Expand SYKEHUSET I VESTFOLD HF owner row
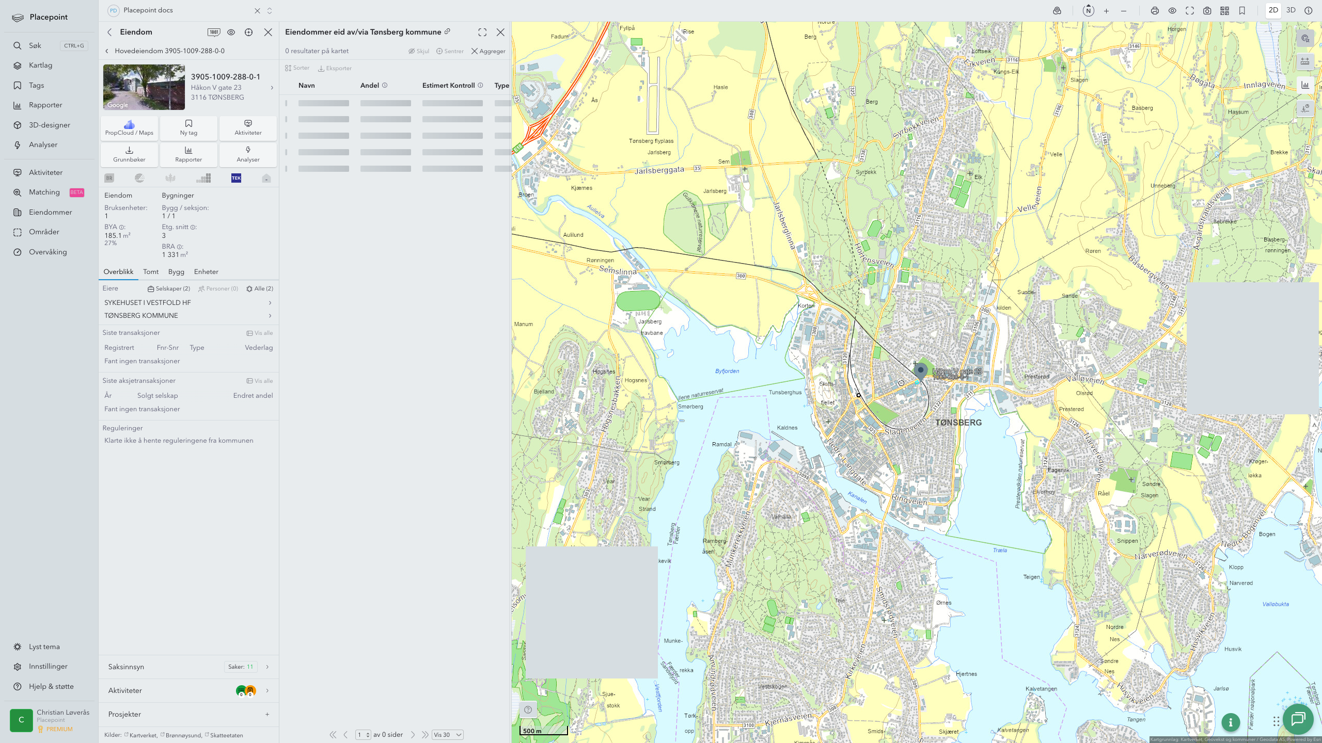 click(188, 303)
